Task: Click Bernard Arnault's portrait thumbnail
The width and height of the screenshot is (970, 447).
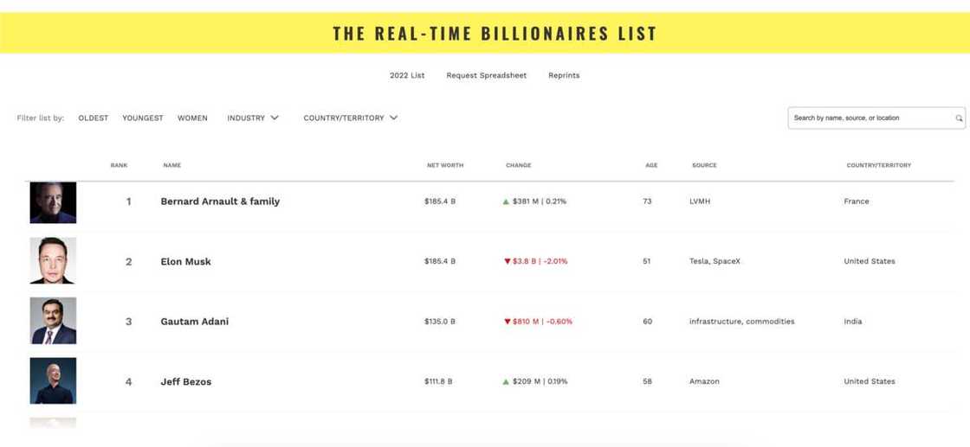Action: pos(53,202)
